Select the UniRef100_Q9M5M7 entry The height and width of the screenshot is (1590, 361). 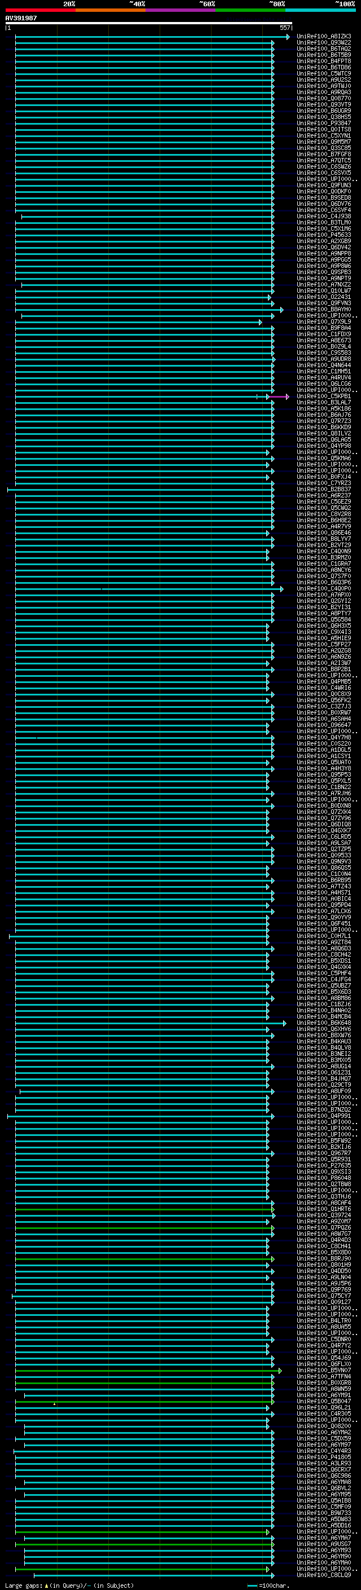pos(324,142)
